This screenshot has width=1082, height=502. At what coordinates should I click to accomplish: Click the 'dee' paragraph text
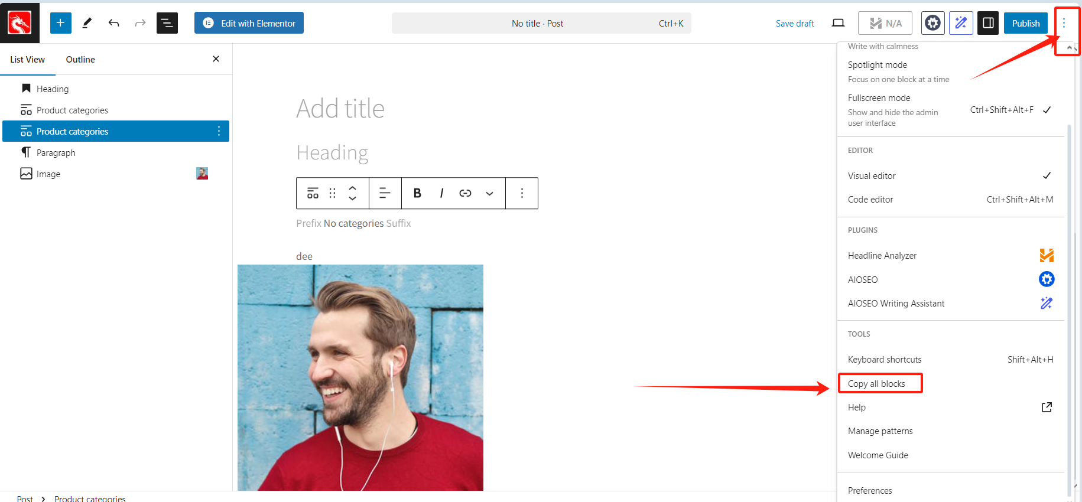[304, 256]
